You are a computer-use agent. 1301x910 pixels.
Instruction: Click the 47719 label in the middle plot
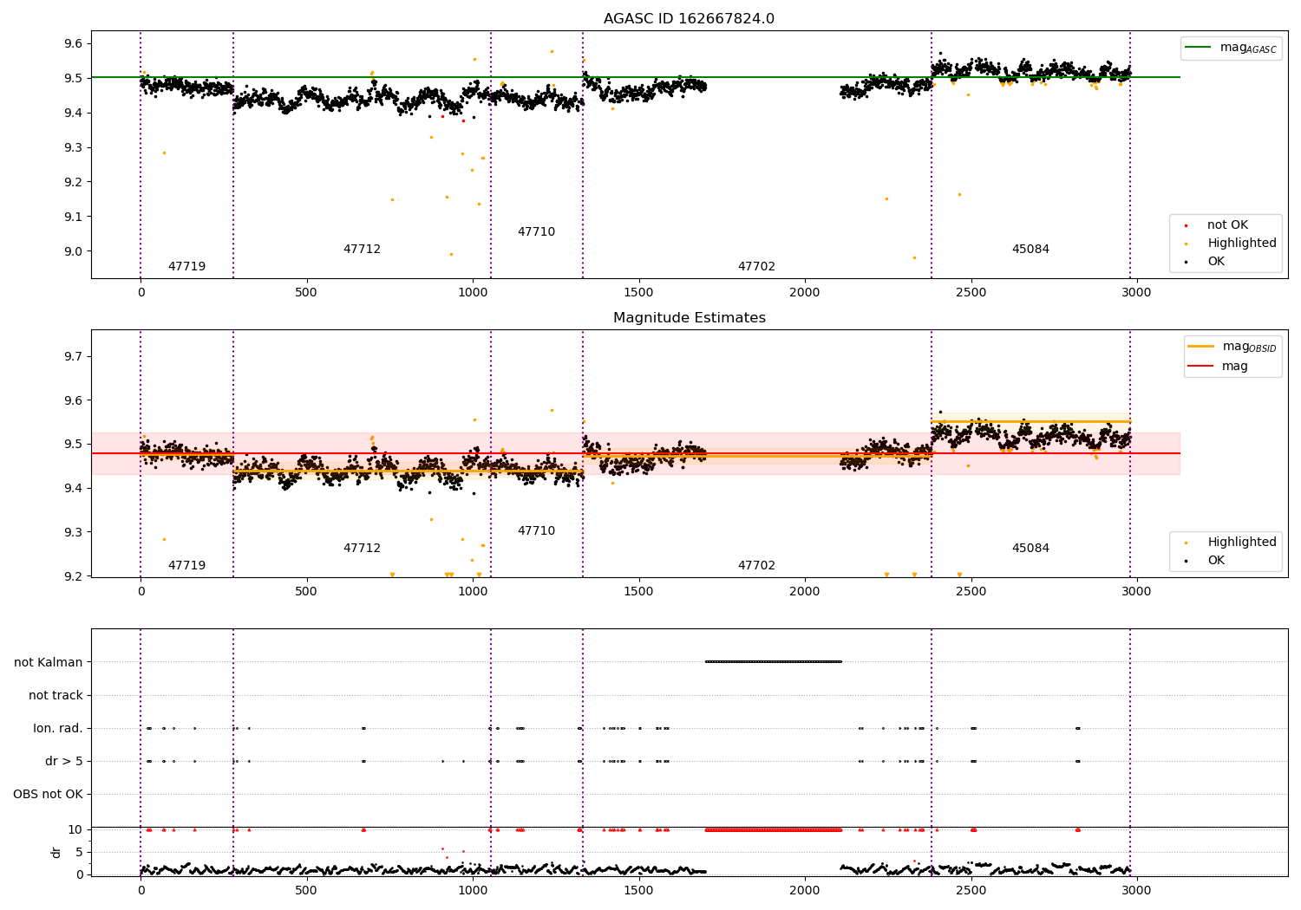pyautogui.click(x=186, y=566)
